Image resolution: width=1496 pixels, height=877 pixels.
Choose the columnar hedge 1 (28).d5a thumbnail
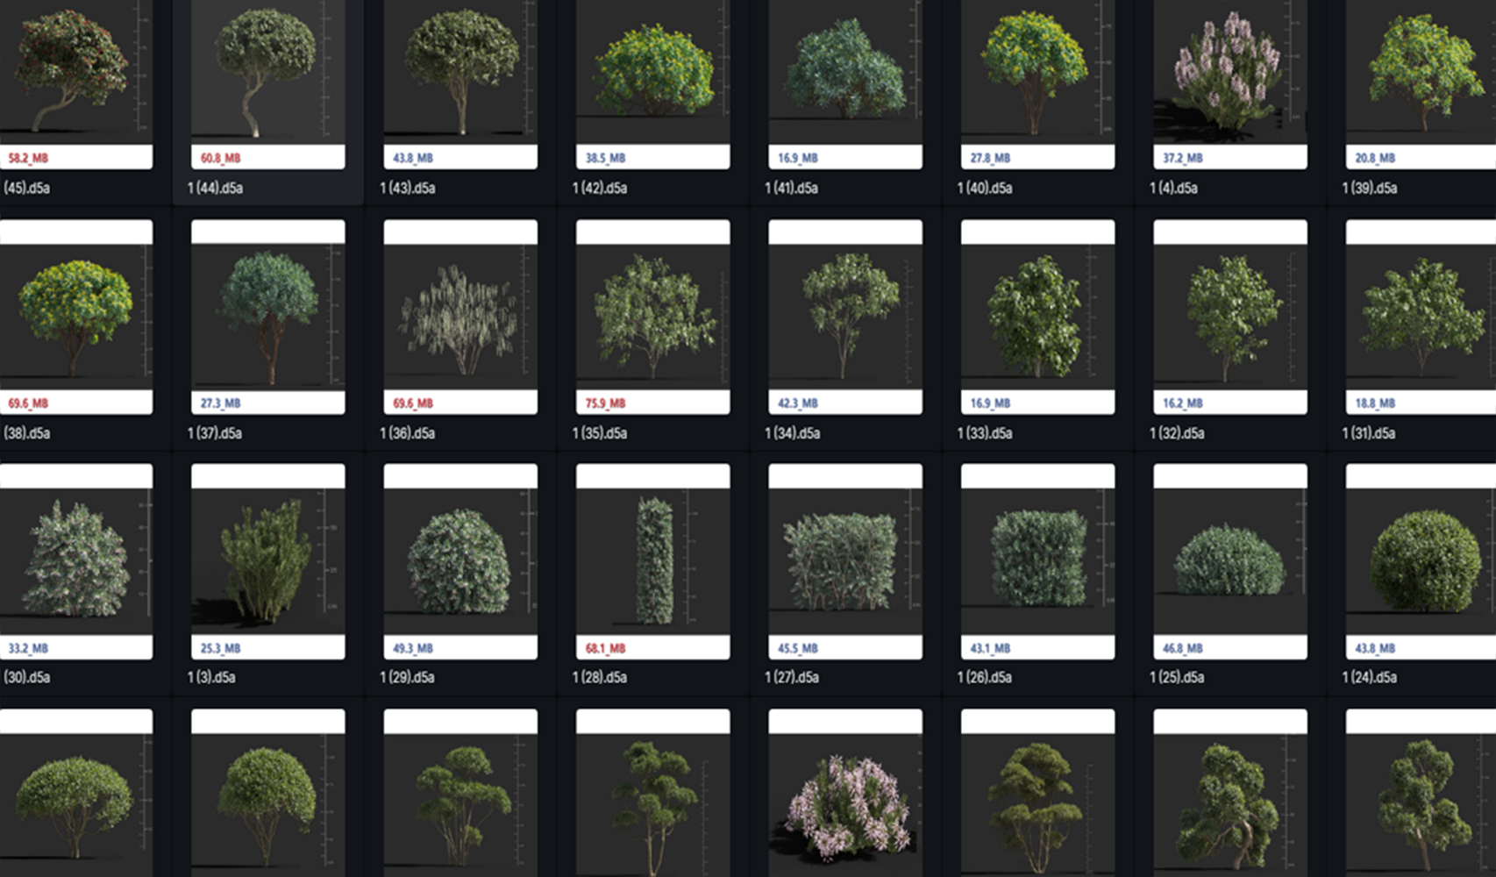pos(652,561)
